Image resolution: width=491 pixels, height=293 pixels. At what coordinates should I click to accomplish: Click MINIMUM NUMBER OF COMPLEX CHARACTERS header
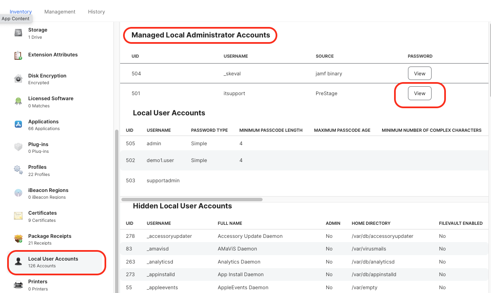(432, 131)
